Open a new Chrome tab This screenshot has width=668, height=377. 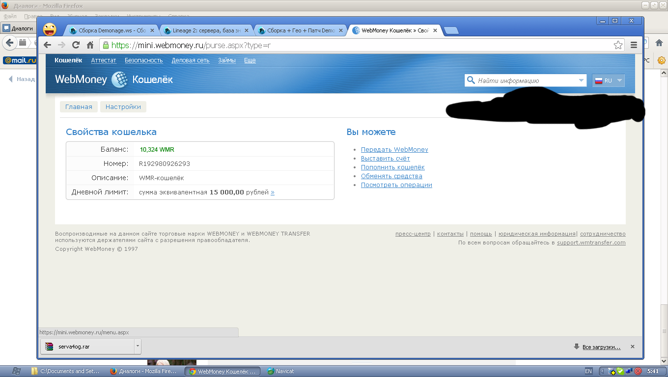coord(451,30)
